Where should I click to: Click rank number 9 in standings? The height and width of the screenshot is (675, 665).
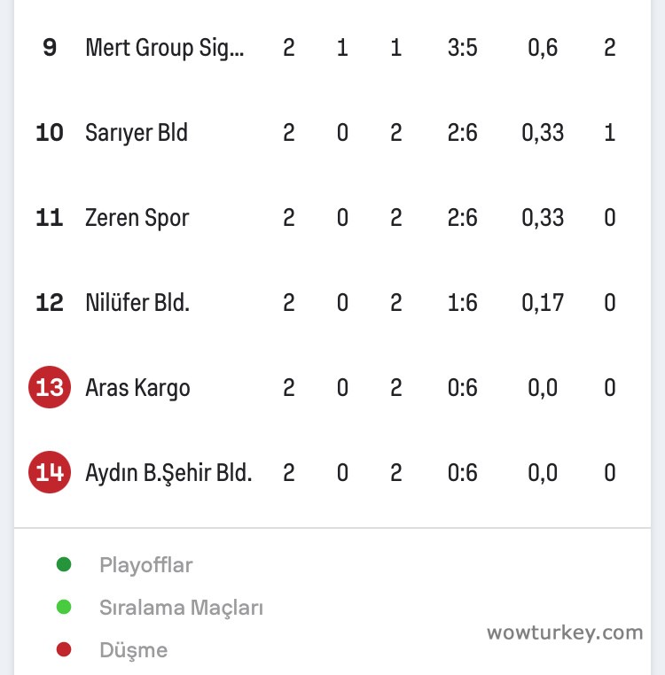click(x=50, y=48)
